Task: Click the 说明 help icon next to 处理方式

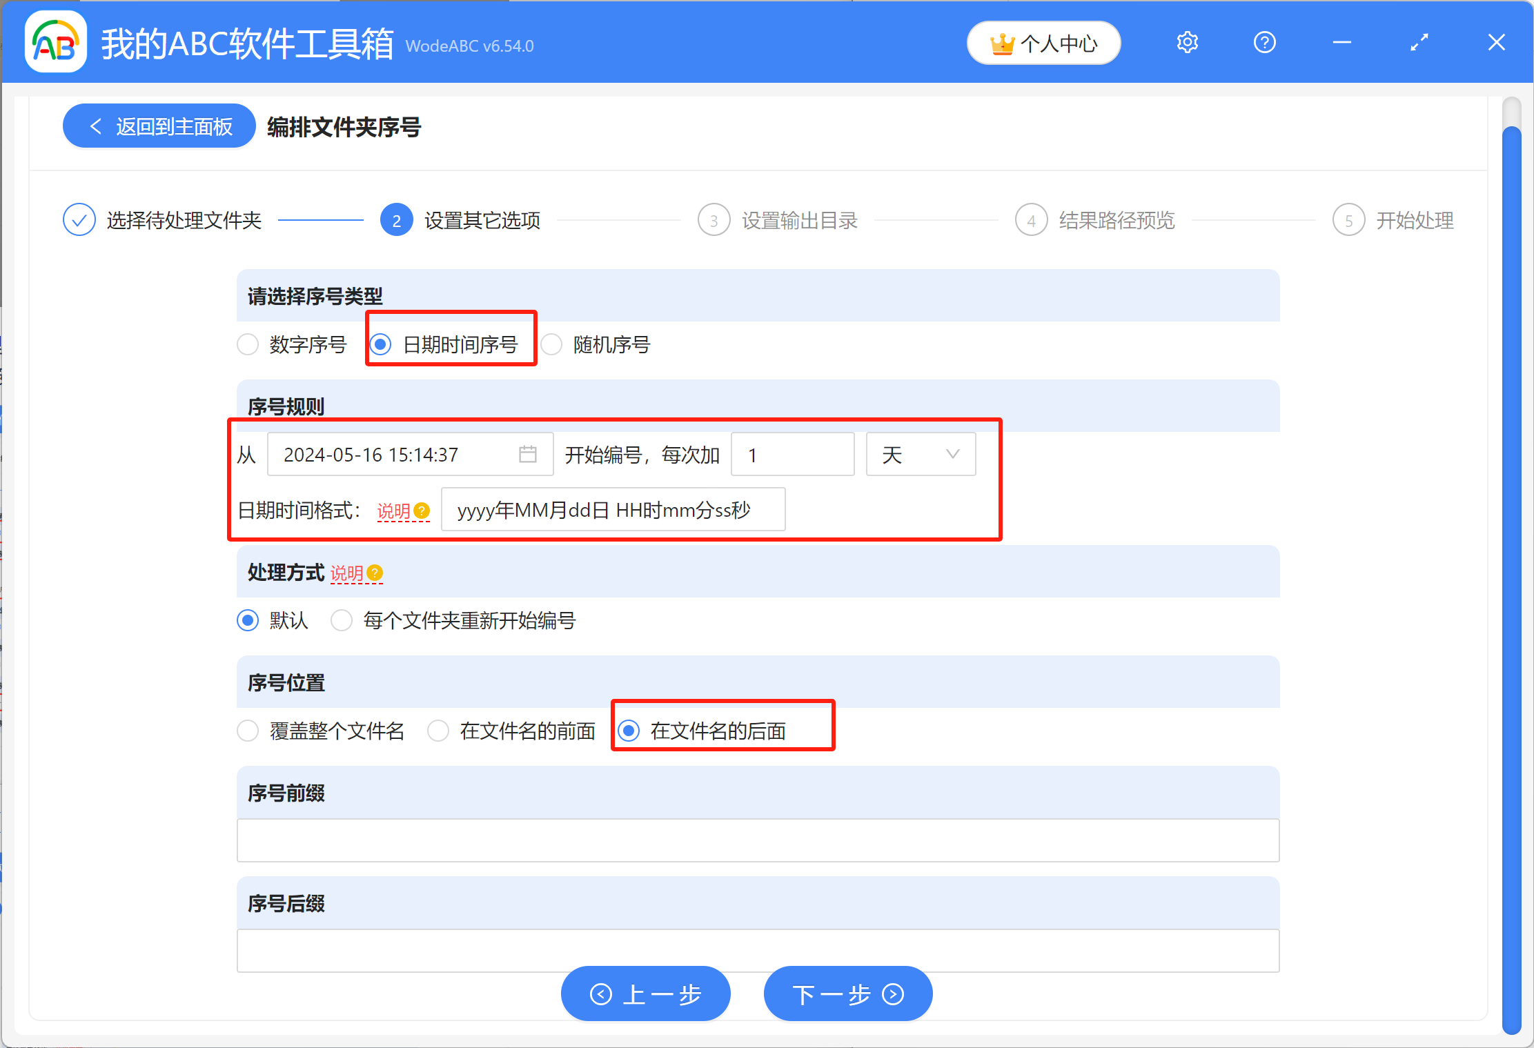Action: point(373,573)
